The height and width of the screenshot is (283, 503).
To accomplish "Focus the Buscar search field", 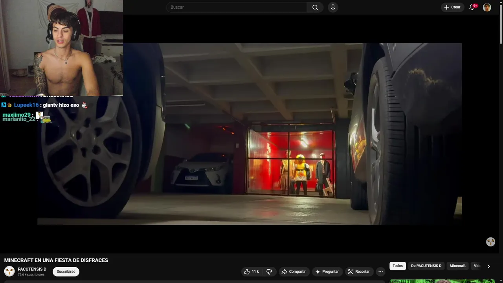I will coord(237,7).
